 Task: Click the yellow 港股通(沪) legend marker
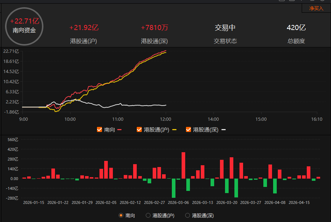coord(174,129)
